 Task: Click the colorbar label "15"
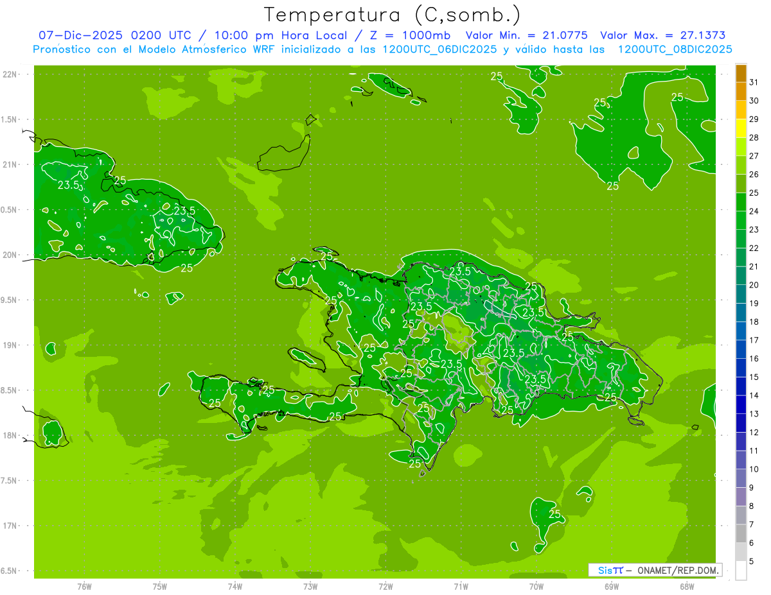[754, 377]
